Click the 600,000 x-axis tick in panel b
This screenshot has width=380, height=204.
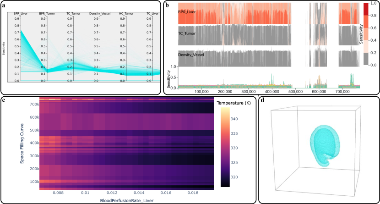coord(319,92)
